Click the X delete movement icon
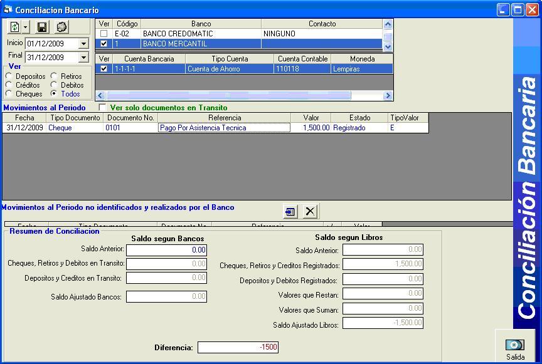This screenshot has width=542, height=364. (x=310, y=211)
